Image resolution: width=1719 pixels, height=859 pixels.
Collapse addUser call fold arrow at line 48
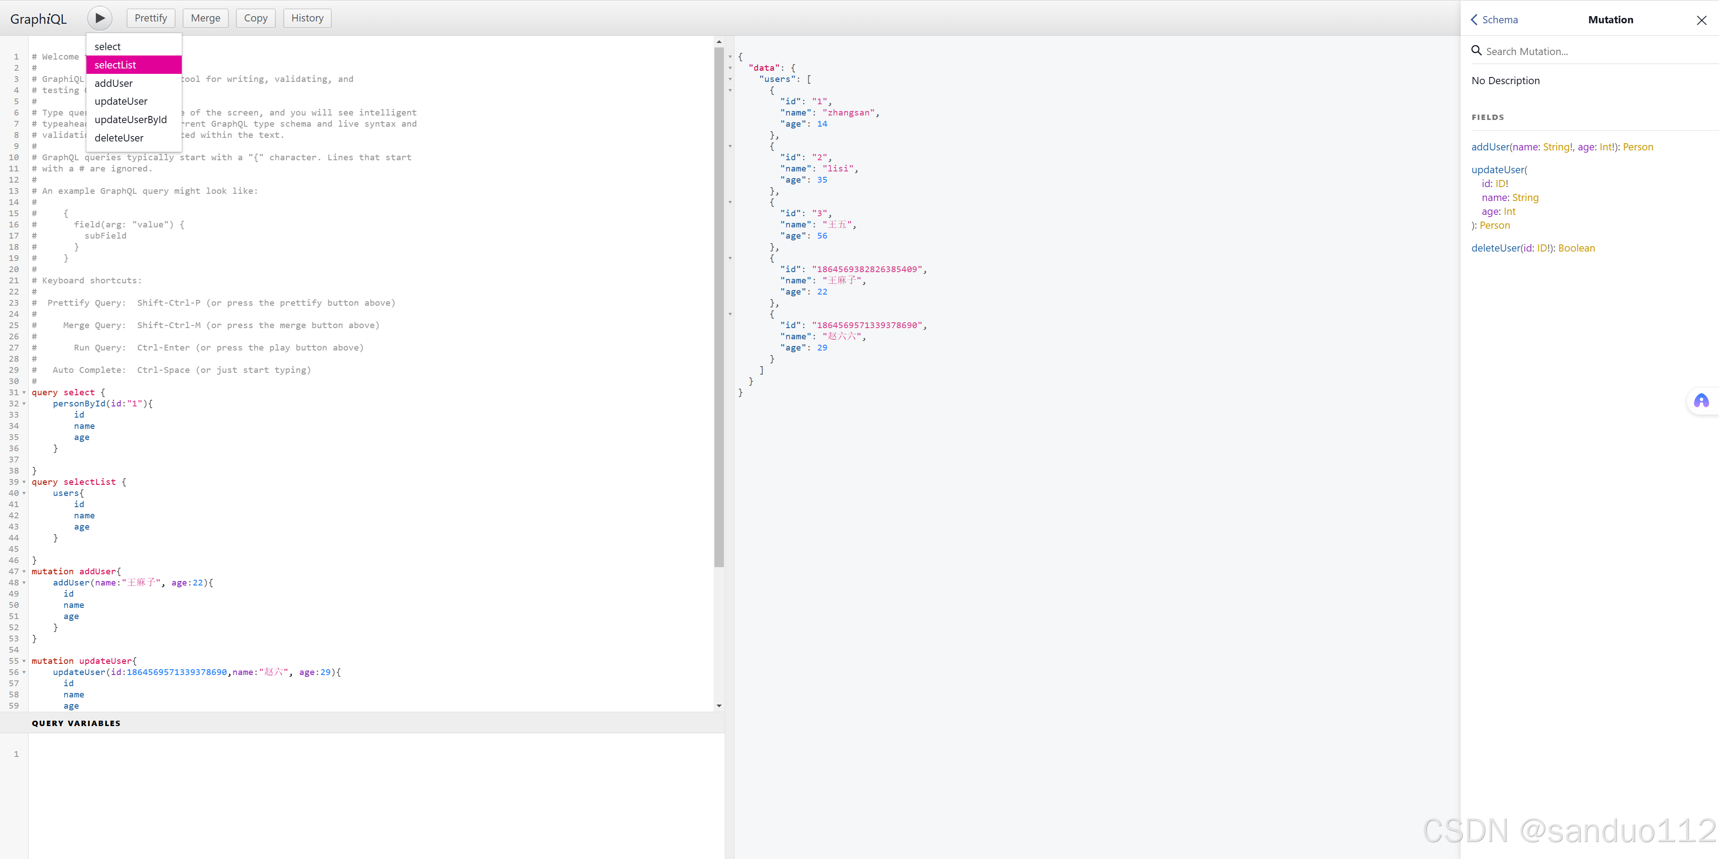tap(24, 583)
